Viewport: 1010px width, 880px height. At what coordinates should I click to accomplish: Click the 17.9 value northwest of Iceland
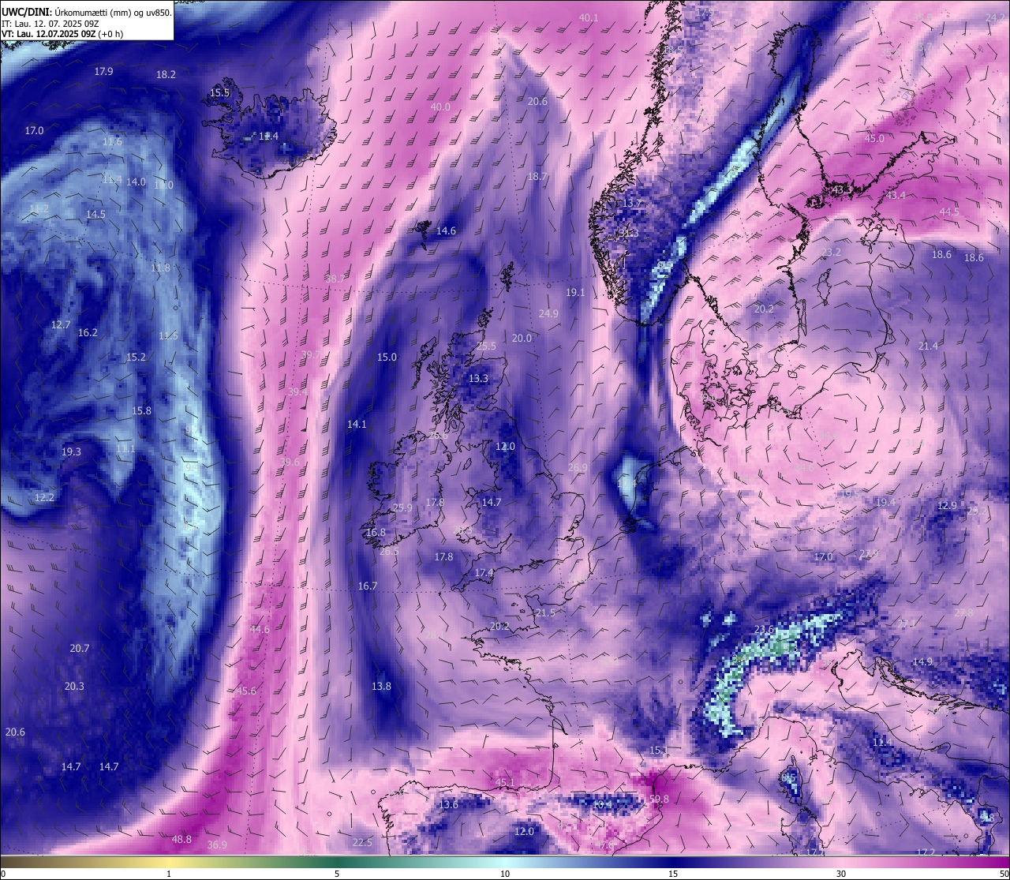(103, 71)
